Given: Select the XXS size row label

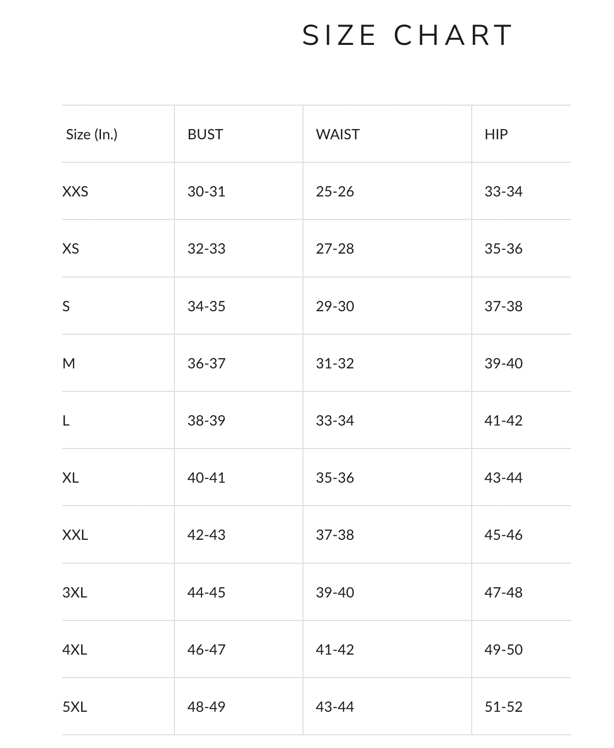Looking at the screenshot, I should click(75, 191).
